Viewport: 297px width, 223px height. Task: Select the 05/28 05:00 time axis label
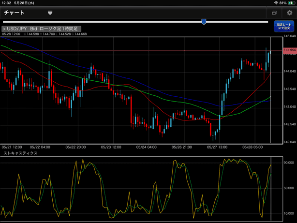(252, 147)
